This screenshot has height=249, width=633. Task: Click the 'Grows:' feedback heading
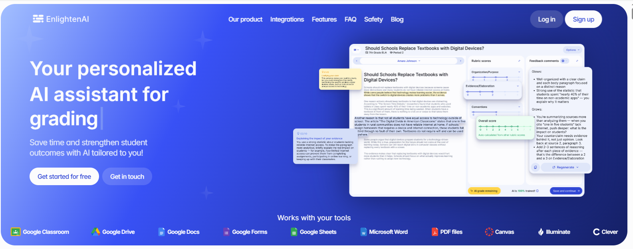point(537,109)
